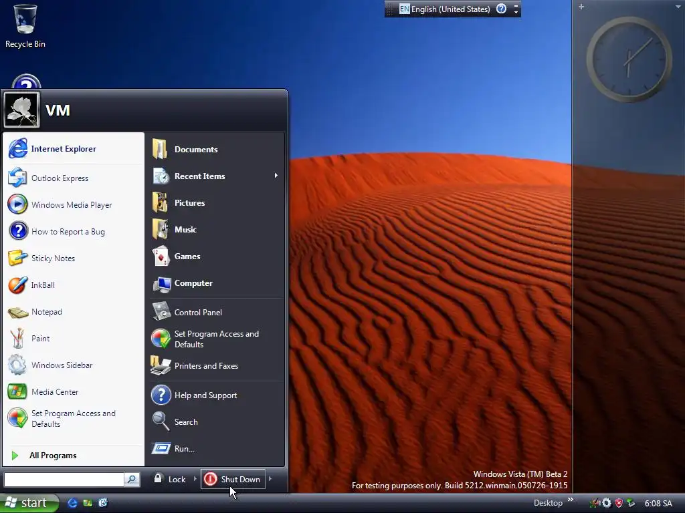
Task: Click the gear tray icon
Action: point(607,503)
